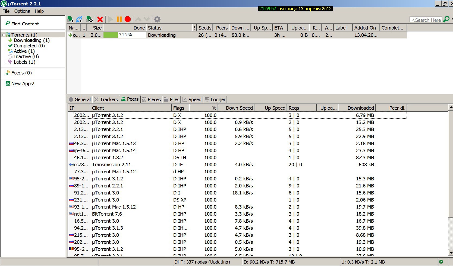Sort torrents by Size column
The height and width of the screenshot is (266, 453).
[95, 28]
